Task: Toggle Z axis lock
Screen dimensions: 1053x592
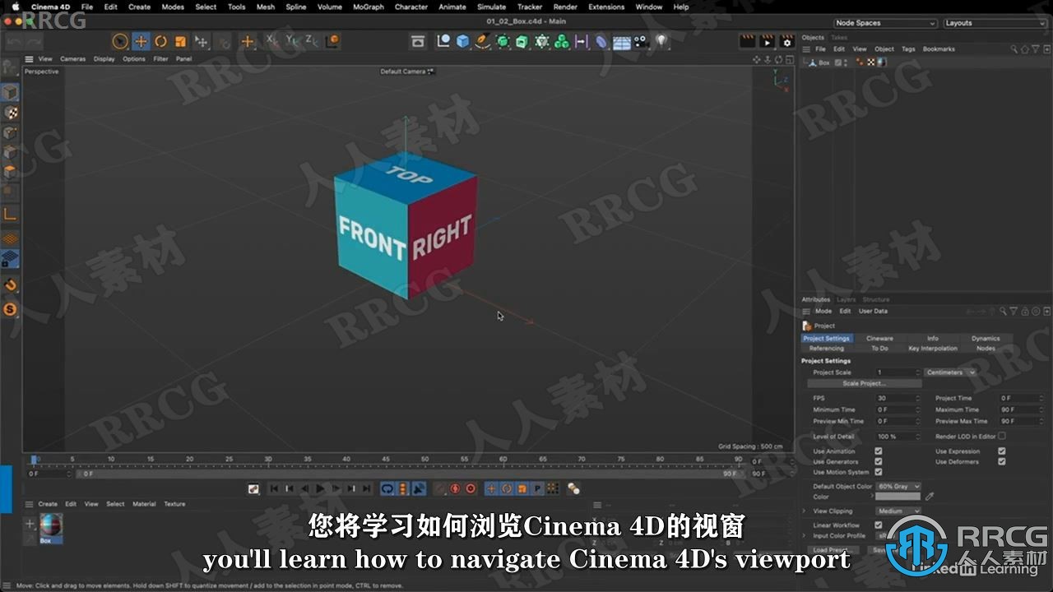Action: click(x=312, y=40)
